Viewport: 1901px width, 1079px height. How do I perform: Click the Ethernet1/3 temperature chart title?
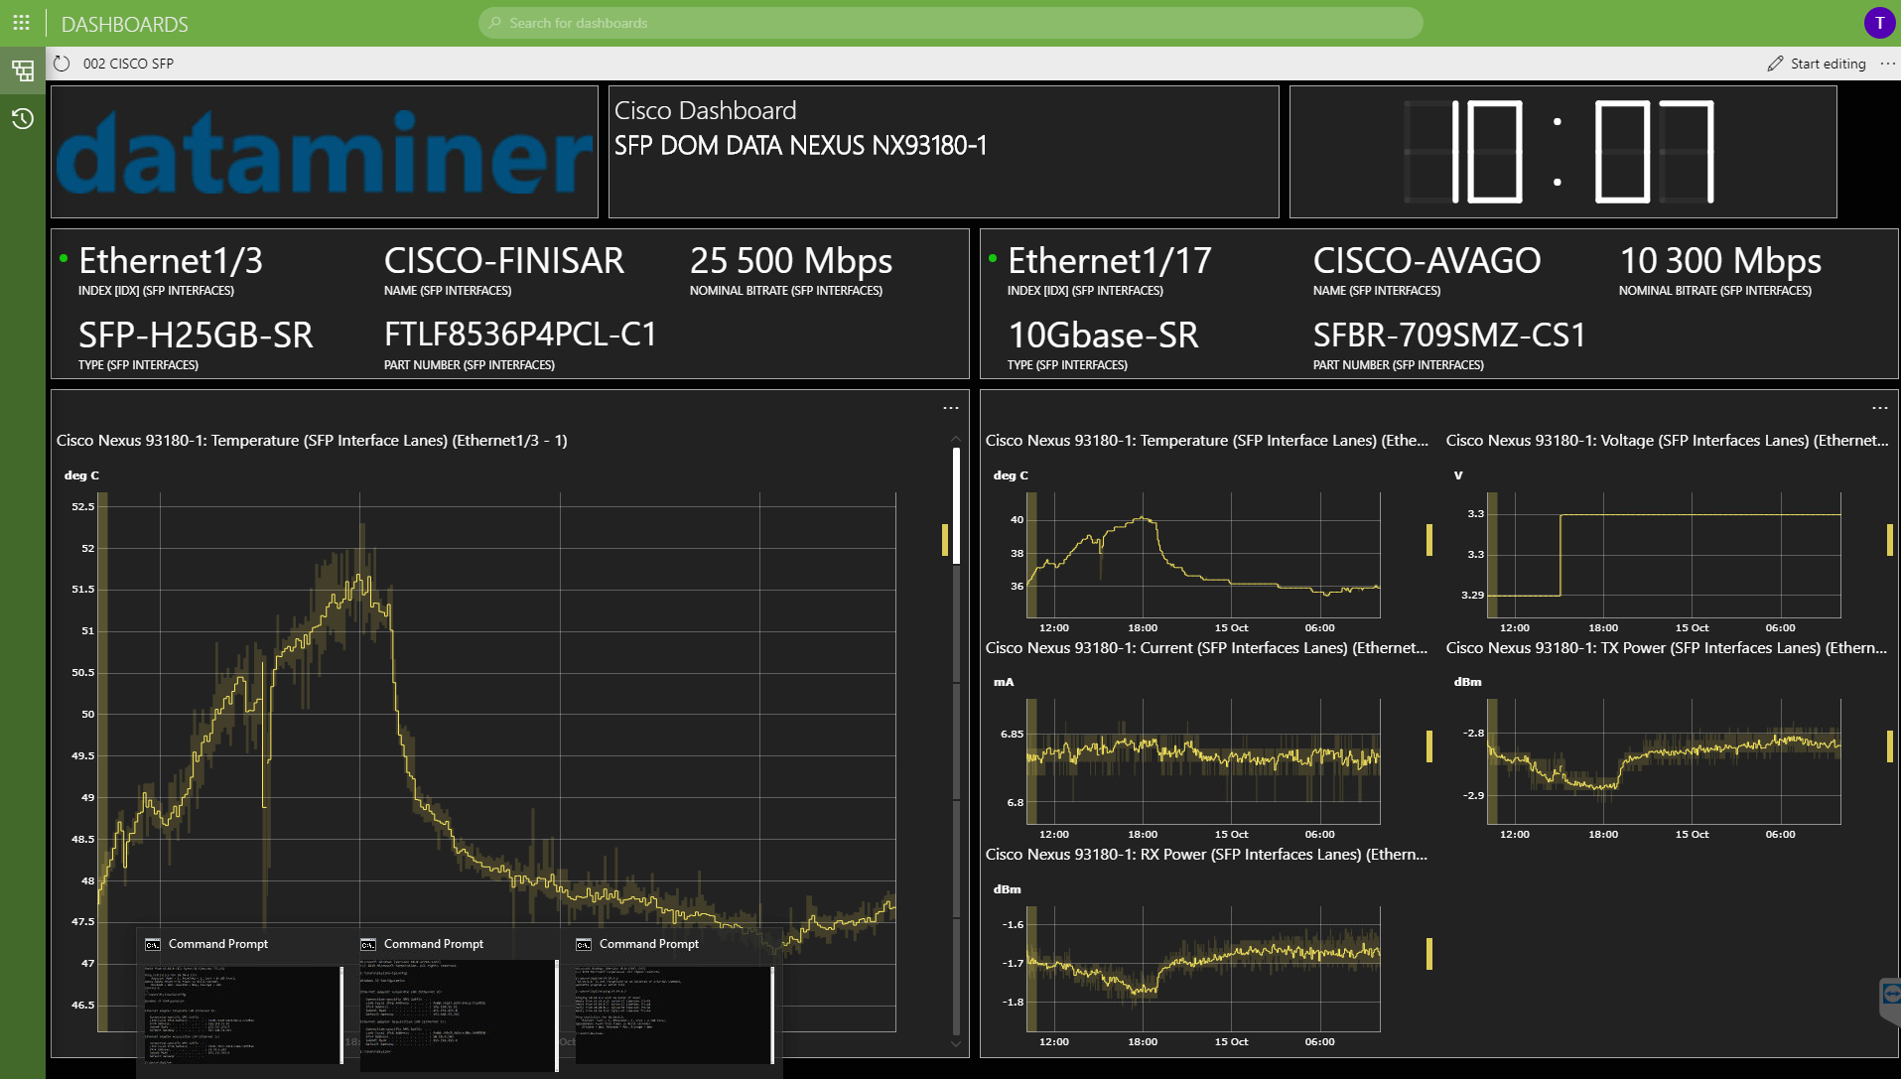(312, 441)
